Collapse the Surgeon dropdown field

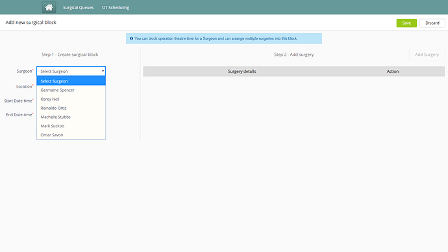[71, 71]
